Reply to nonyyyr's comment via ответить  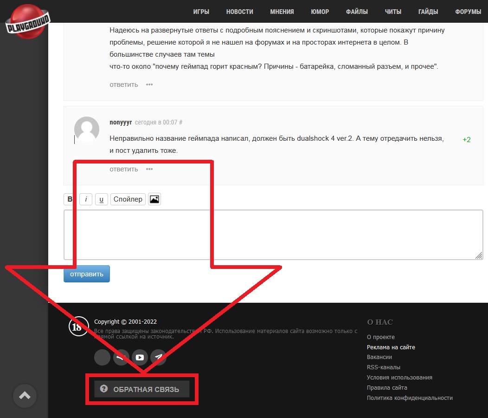pyautogui.click(x=123, y=169)
